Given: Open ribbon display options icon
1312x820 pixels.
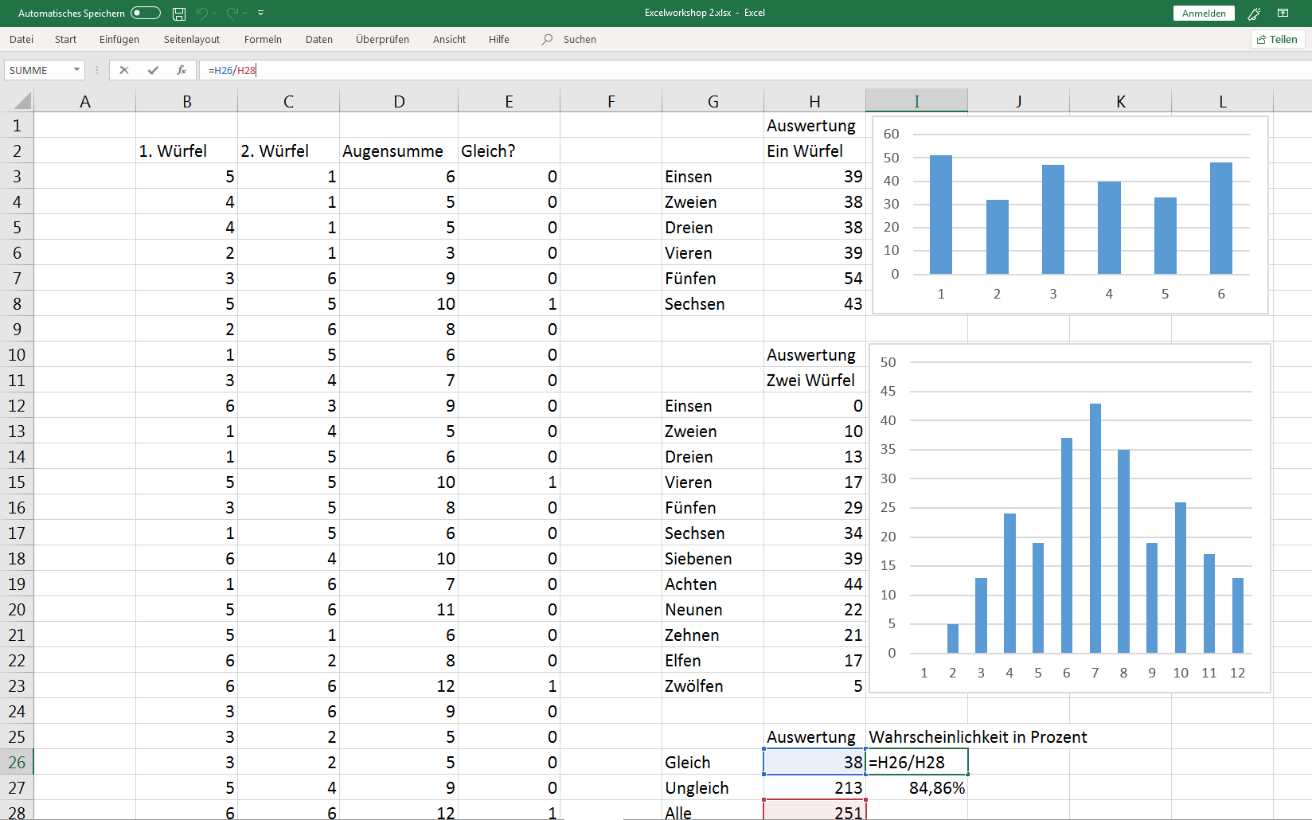Looking at the screenshot, I should [1283, 13].
